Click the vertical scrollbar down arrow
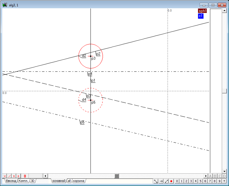 coord(224,171)
